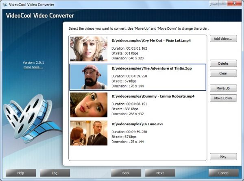
Task: Close the VideoCool window
Action: coord(234,3)
